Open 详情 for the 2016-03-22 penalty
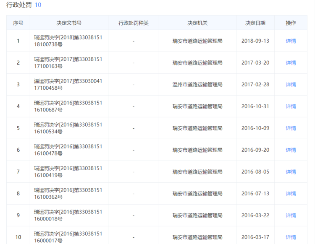Screen dimensions: 315x244 291,215
